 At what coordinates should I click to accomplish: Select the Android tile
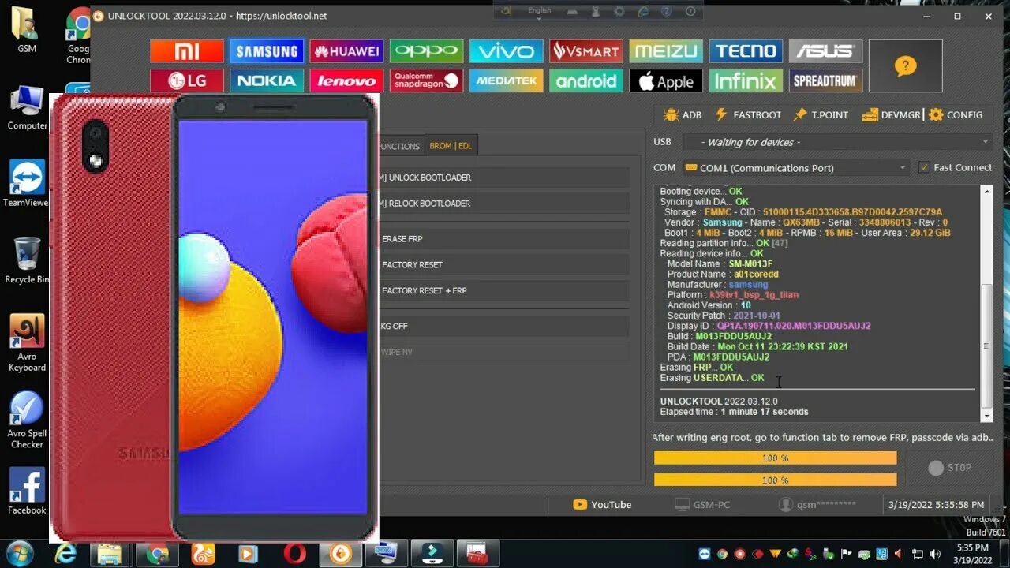(586, 80)
